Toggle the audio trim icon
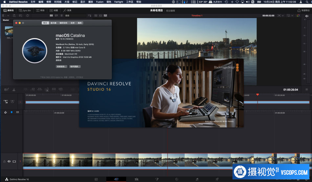 17,113
